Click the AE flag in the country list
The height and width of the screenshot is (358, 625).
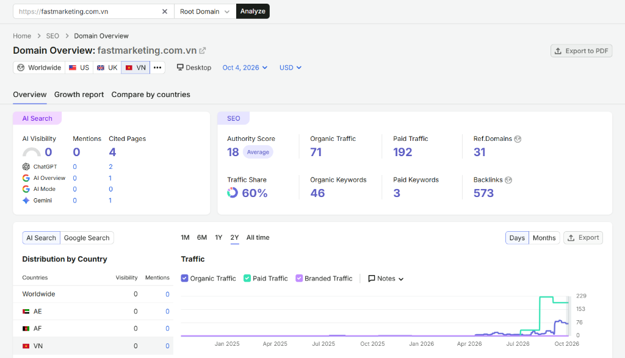26,312
